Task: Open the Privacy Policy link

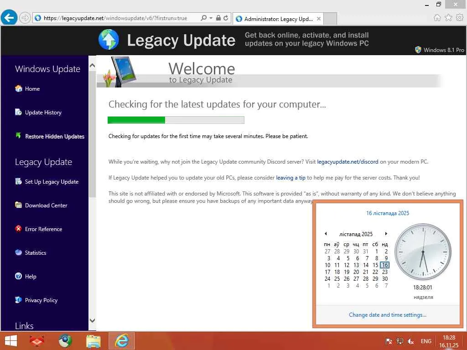Action: click(41, 300)
